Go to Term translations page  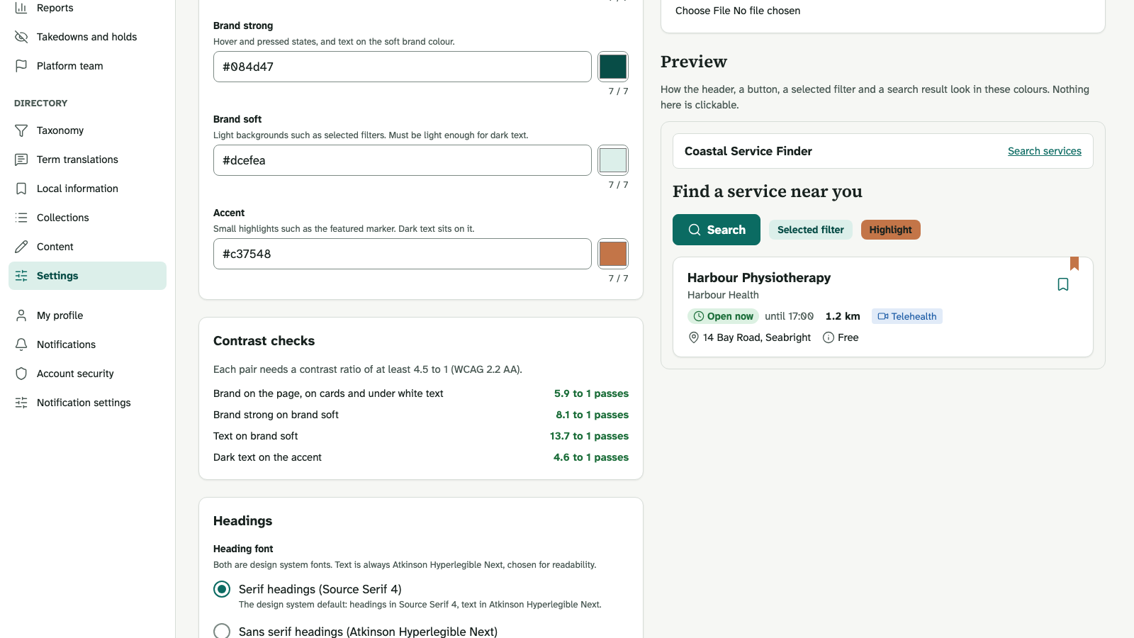point(87,159)
